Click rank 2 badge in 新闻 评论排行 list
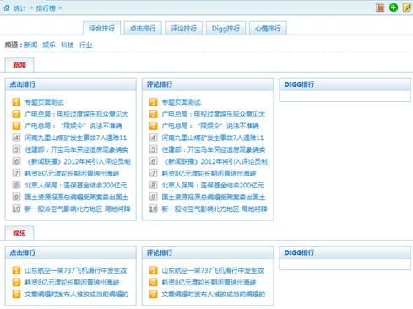This screenshot has height=309, width=413. click(x=153, y=114)
